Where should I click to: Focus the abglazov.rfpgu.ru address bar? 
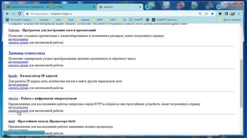(x=61, y=14)
